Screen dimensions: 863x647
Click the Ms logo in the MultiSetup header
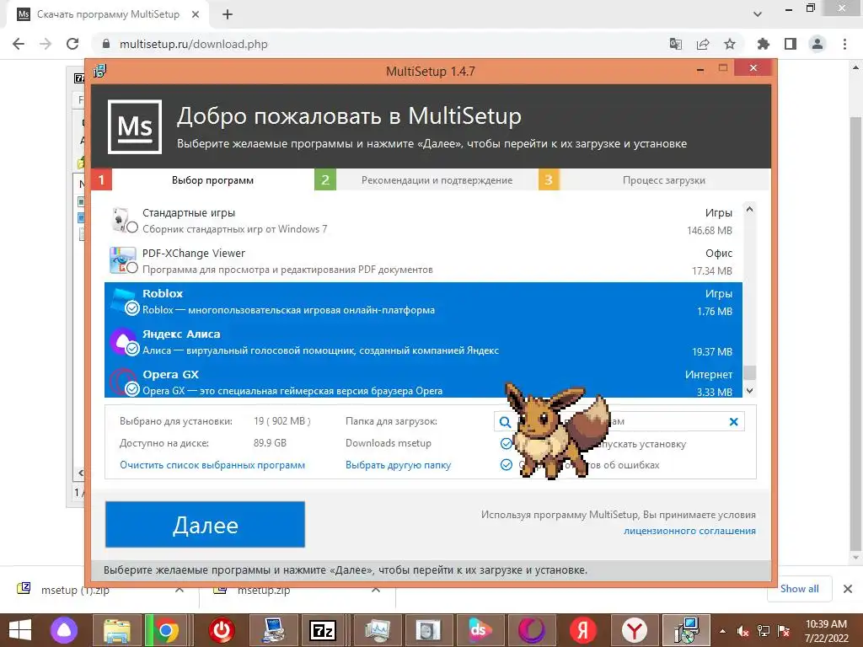135,126
